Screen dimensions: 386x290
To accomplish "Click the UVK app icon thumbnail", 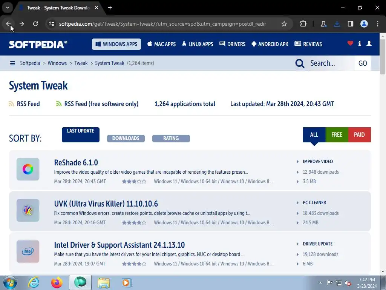I will coord(28,210).
